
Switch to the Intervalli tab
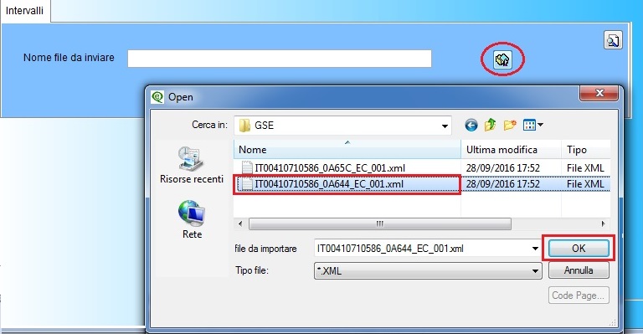tap(24, 11)
